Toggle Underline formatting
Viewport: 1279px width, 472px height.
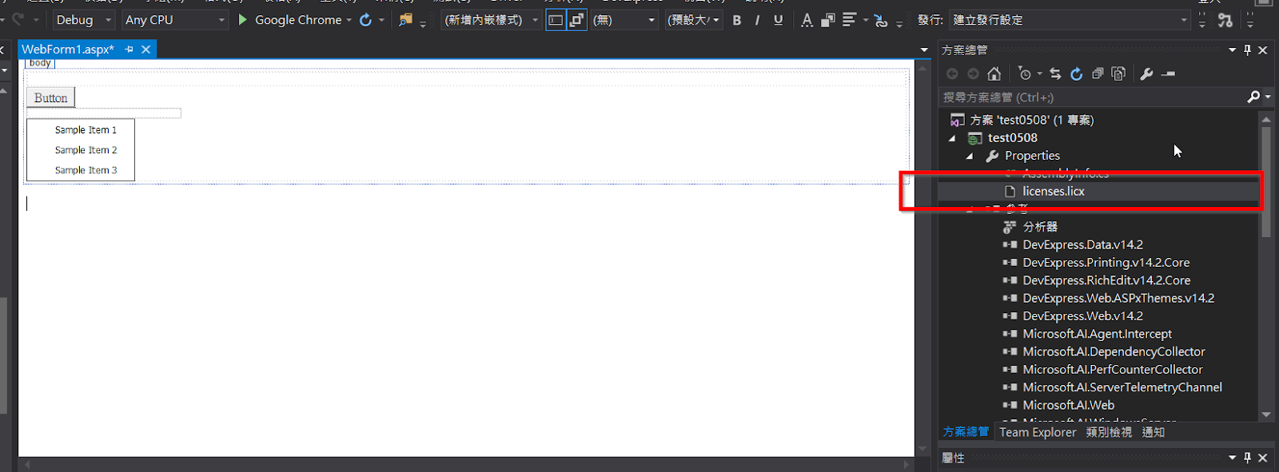coord(779,20)
